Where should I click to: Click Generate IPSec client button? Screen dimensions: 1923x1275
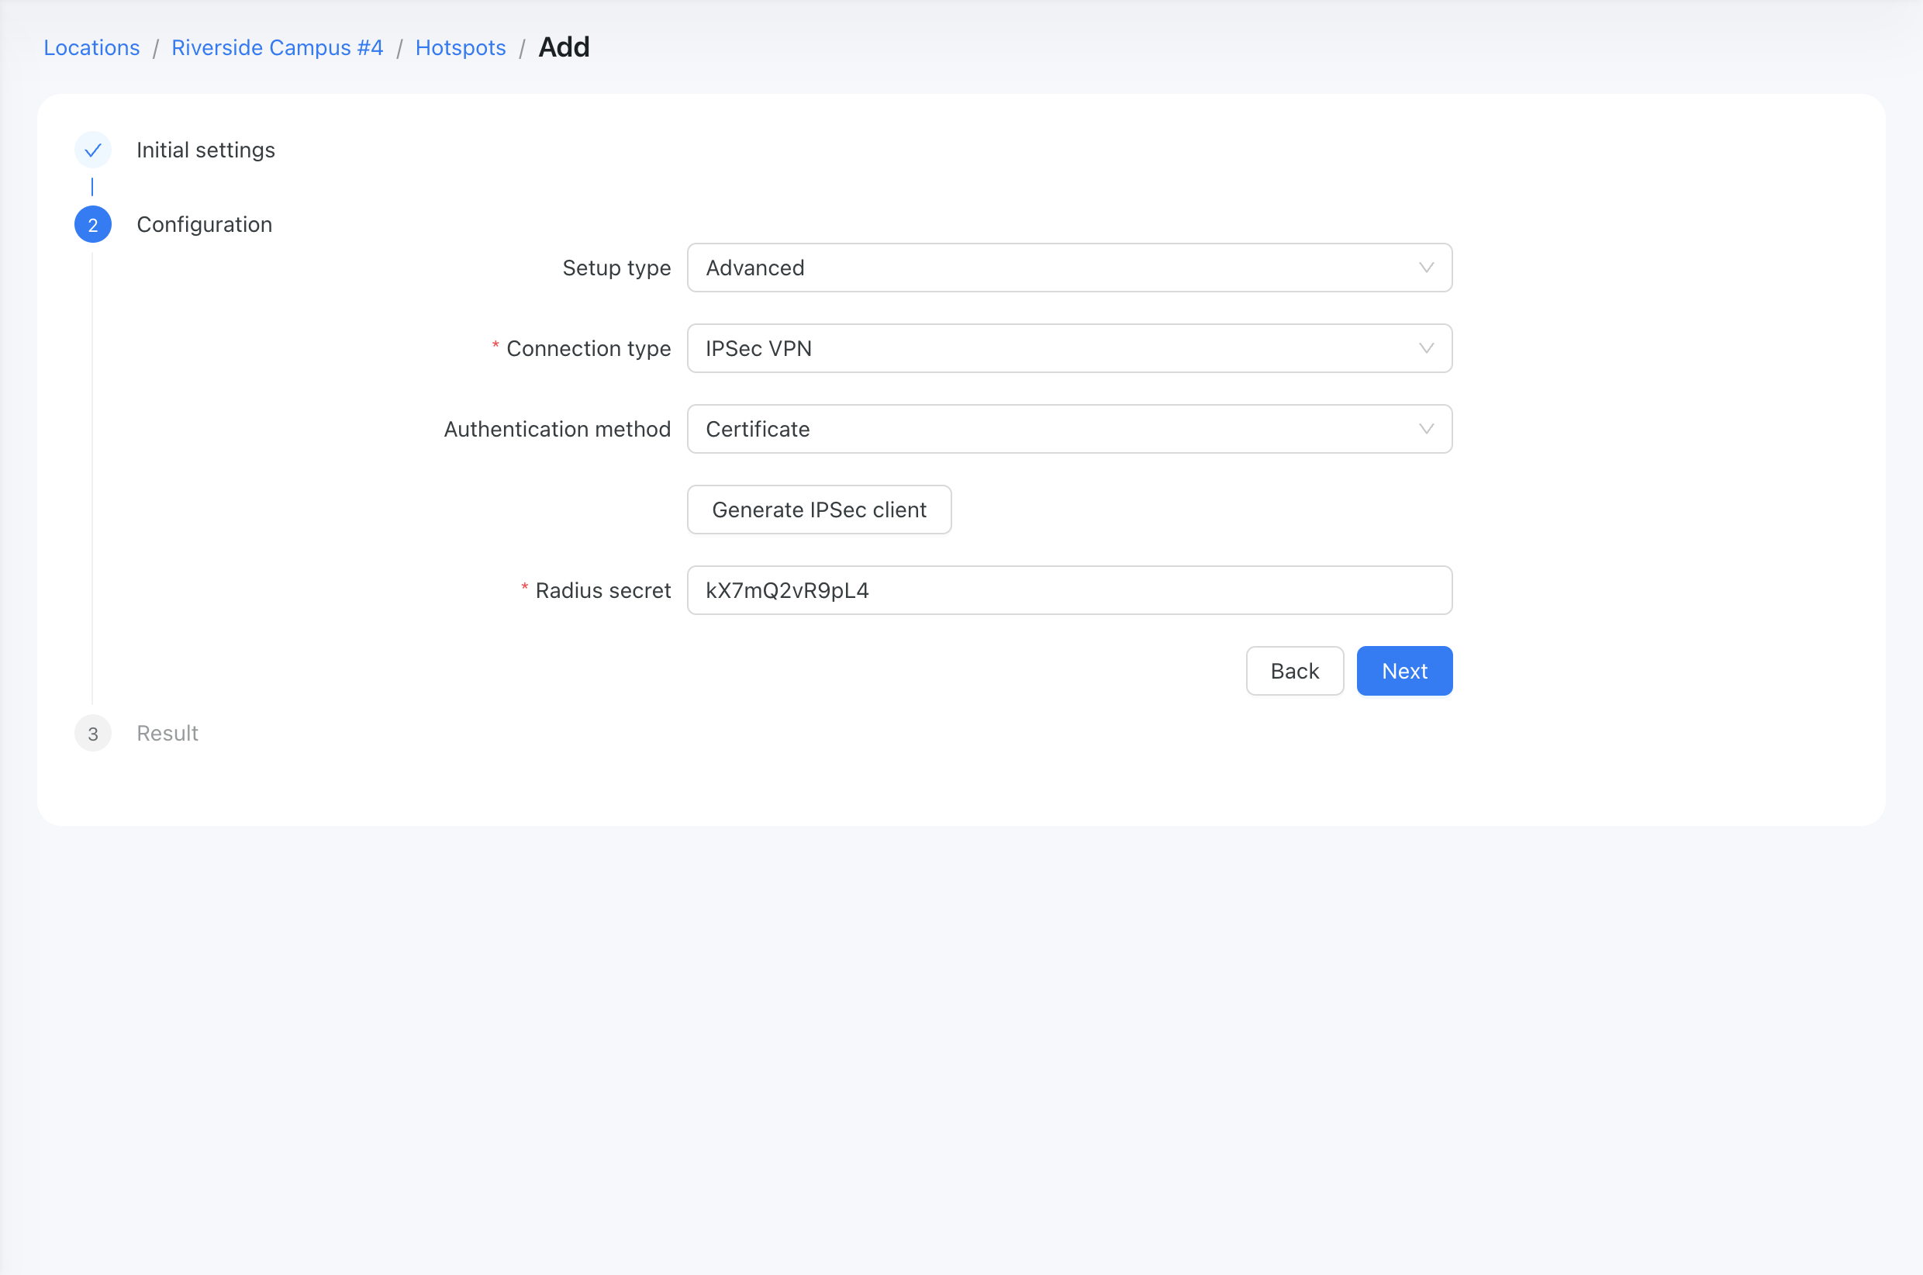[819, 510]
